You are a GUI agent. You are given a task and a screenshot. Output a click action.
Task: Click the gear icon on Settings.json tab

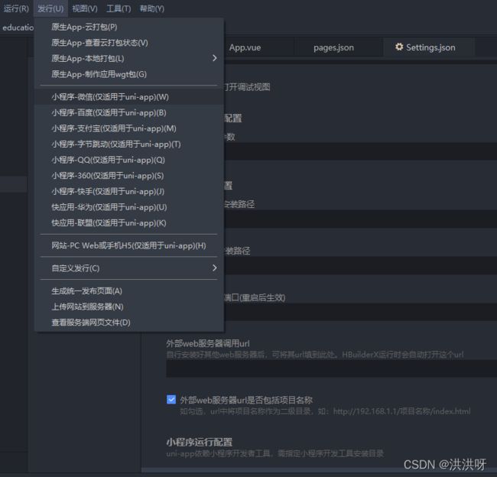pos(399,47)
